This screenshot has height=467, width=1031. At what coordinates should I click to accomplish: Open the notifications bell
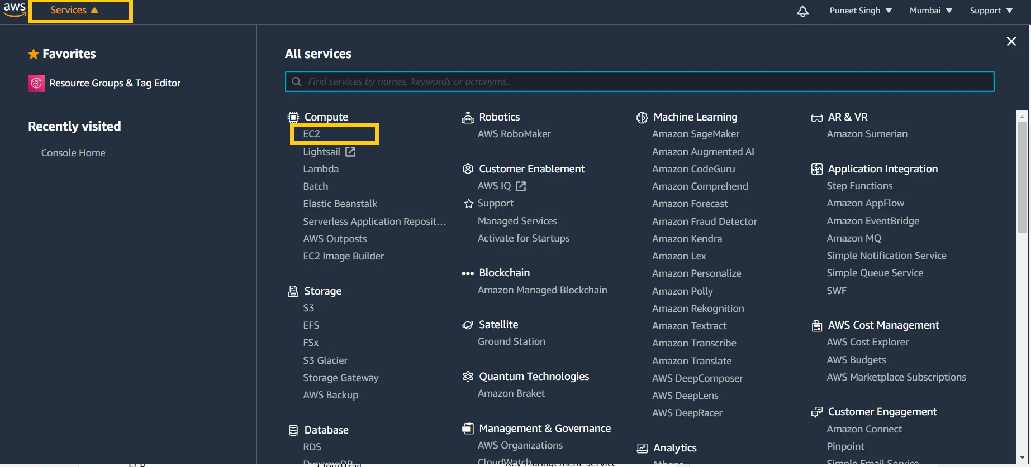(x=802, y=11)
